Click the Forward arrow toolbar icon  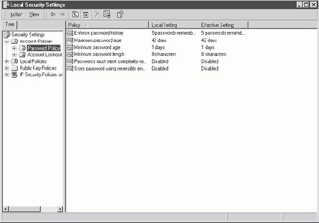point(63,14)
